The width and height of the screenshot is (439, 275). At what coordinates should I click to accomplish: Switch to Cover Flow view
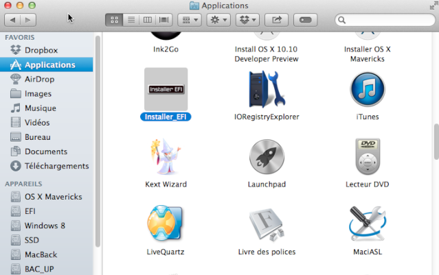(x=164, y=20)
